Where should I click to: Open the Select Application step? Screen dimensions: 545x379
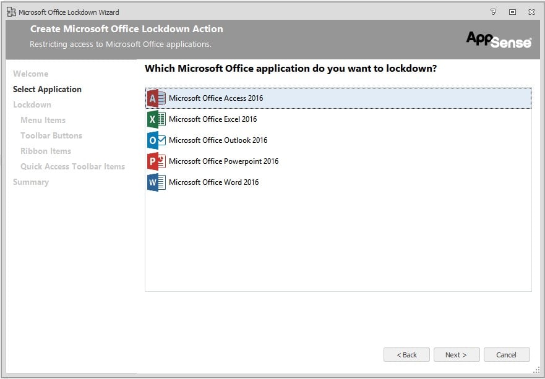[47, 89]
